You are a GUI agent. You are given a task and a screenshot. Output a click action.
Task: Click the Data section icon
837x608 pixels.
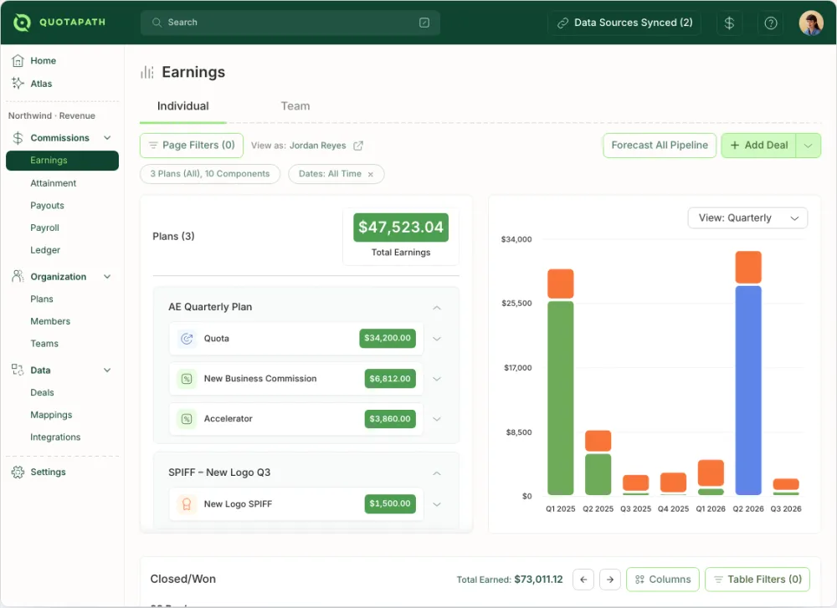click(x=18, y=370)
